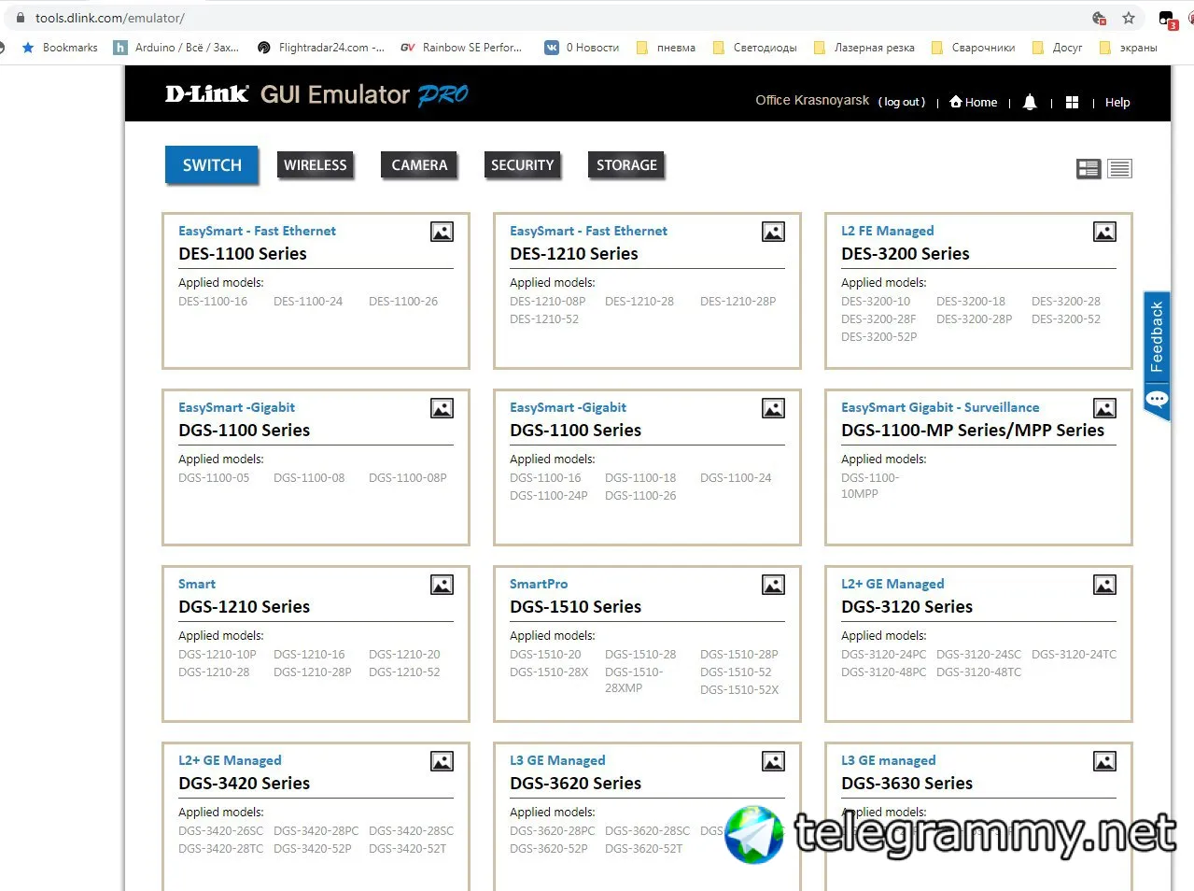Select the CAMERA tab

(x=419, y=165)
